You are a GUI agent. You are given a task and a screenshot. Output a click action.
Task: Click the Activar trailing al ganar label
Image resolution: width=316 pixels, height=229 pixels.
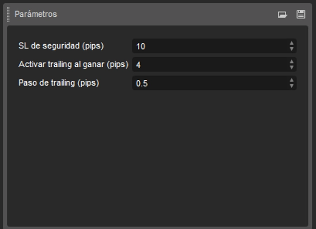click(x=73, y=65)
